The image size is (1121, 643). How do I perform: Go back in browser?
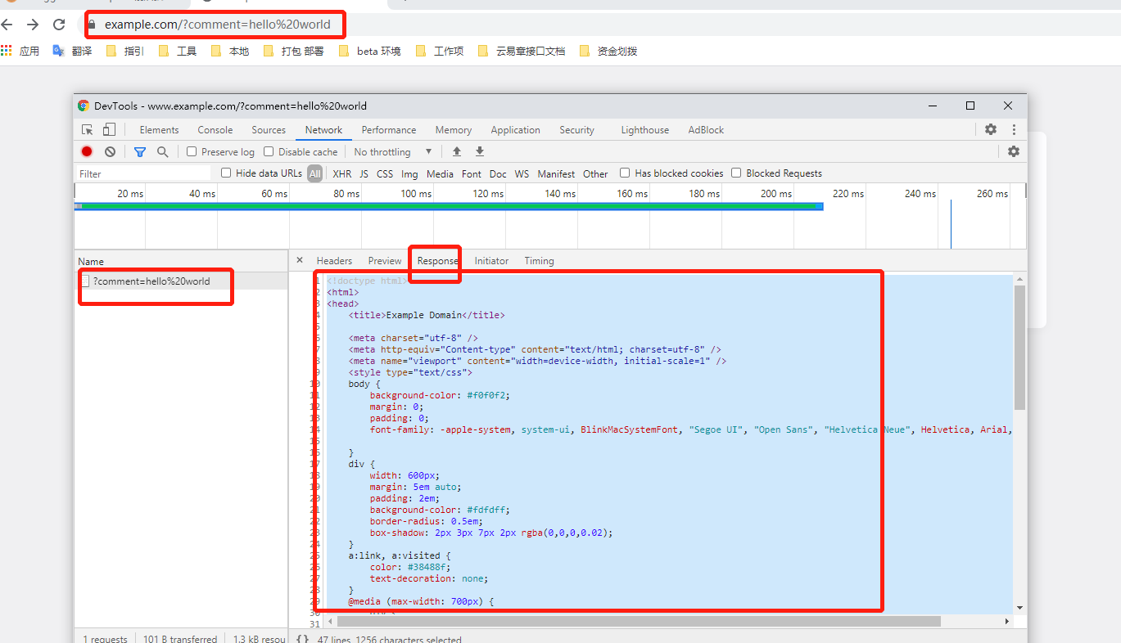tap(7, 25)
